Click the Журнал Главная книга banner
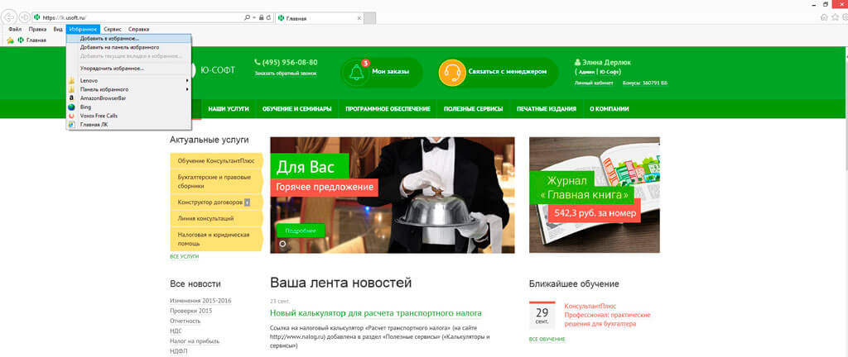 click(x=595, y=195)
